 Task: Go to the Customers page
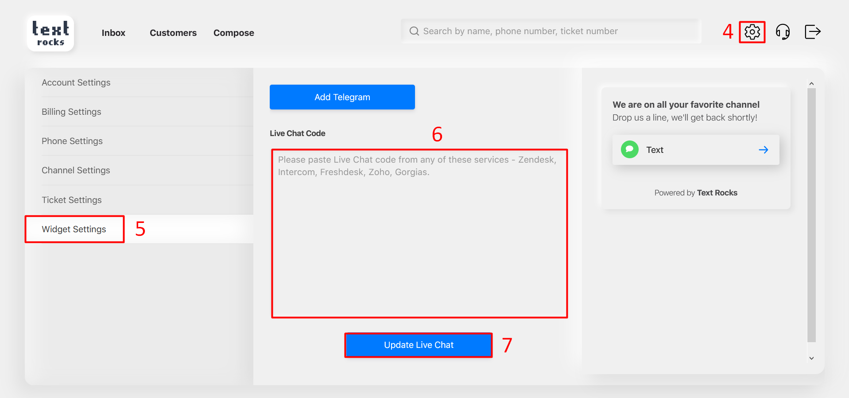pos(173,33)
